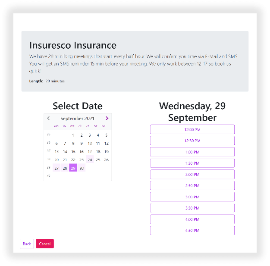Open the September 2021 month picker

[x=77, y=118]
